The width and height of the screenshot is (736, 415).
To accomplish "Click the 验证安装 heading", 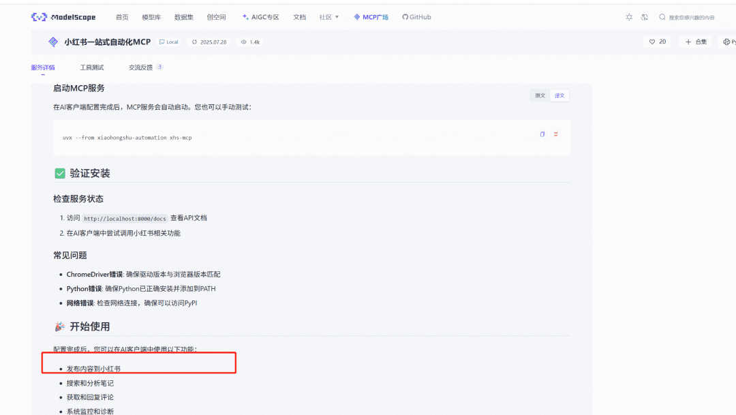I will point(90,173).
